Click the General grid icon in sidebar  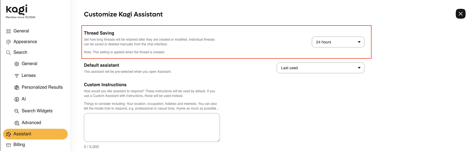[9, 31]
